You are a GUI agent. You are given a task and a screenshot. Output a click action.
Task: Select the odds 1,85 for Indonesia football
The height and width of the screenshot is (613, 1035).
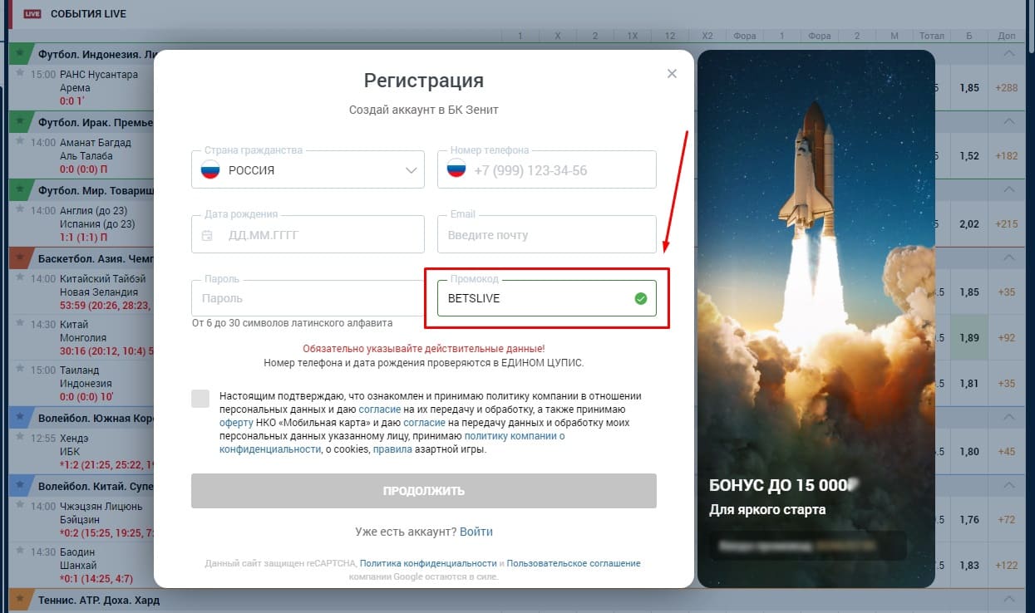[968, 88]
